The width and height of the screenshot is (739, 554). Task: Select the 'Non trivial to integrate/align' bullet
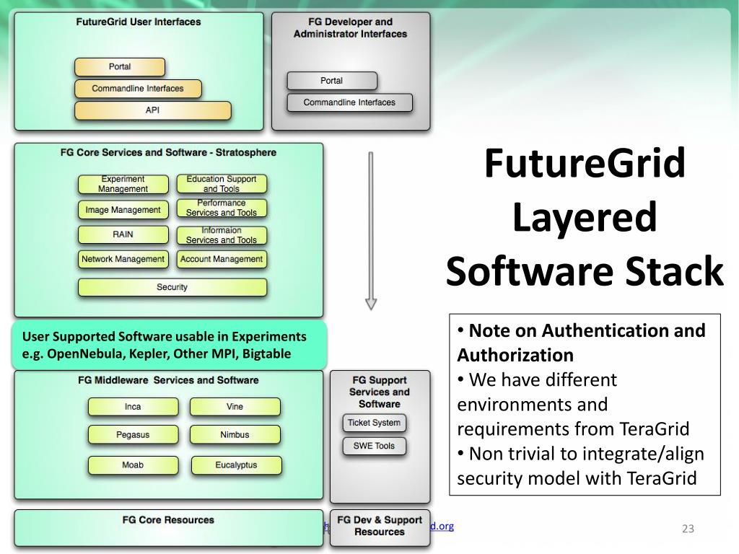[580, 466]
